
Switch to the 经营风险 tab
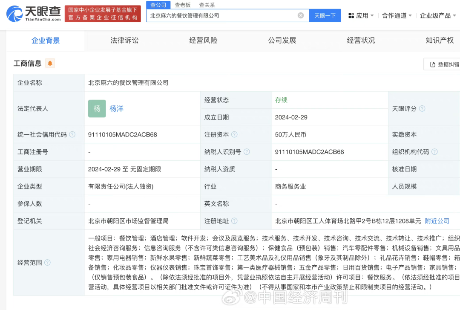(x=203, y=41)
